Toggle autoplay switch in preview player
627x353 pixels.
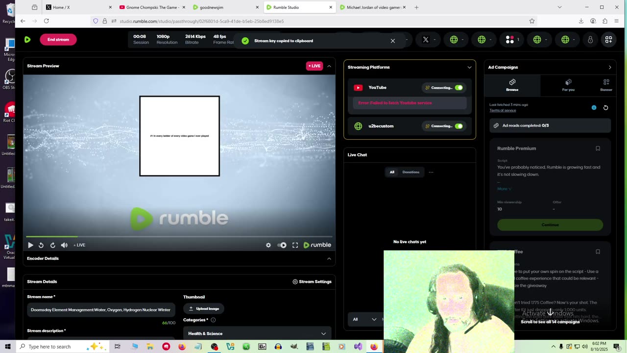(x=282, y=245)
